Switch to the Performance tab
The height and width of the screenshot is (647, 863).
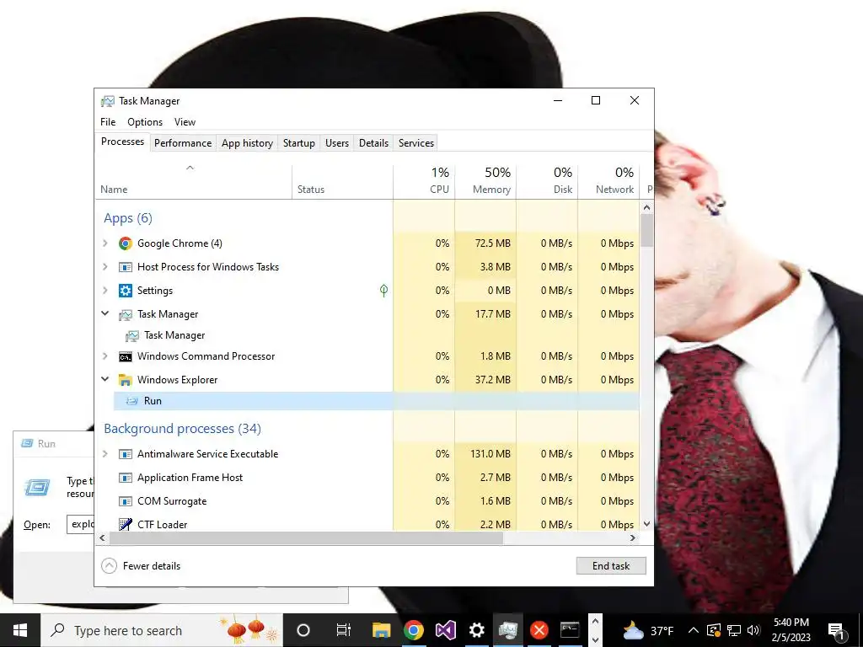pos(183,143)
